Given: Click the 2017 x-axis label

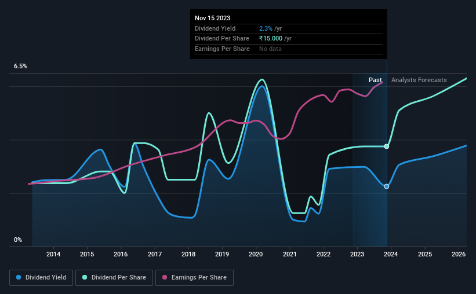Looking at the screenshot, I should pyautogui.click(x=155, y=254).
